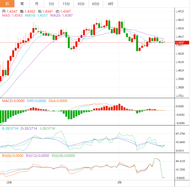Click the K:28.5714 KDJ label
Image resolution: width=190 pixels, height=187 pixels.
10,129
